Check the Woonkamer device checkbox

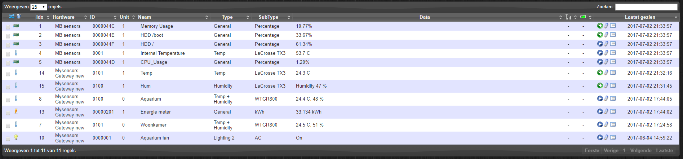click(x=8, y=126)
